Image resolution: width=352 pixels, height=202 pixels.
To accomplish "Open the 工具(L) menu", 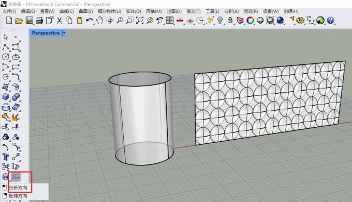I will pyautogui.click(x=212, y=11).
